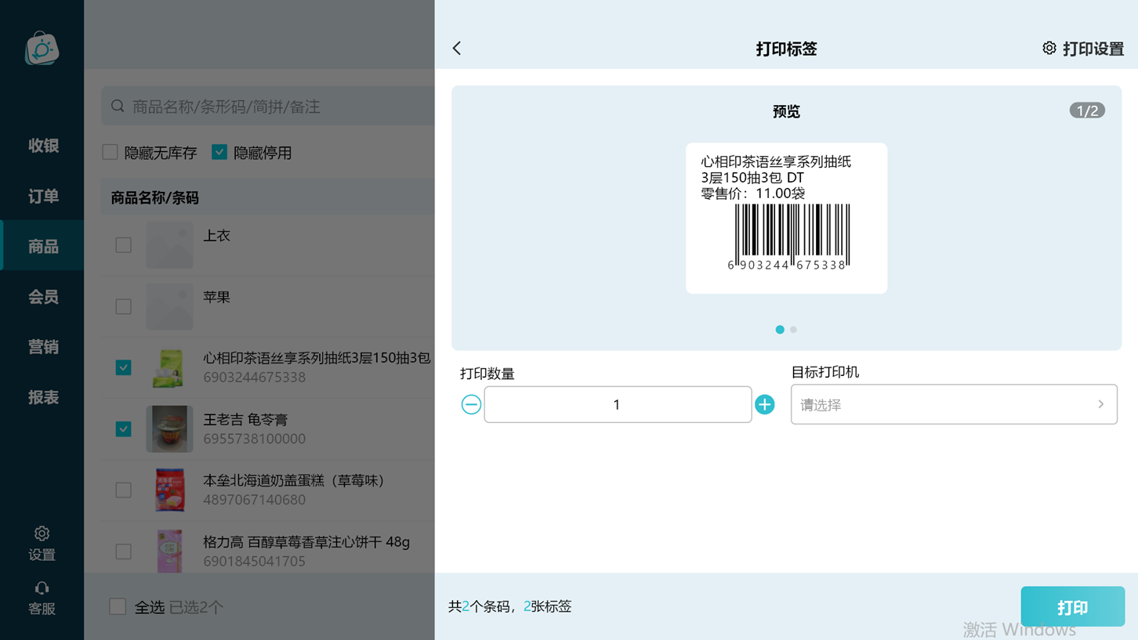Click the 心相印 tissue product thumbnail

point(169,367)
